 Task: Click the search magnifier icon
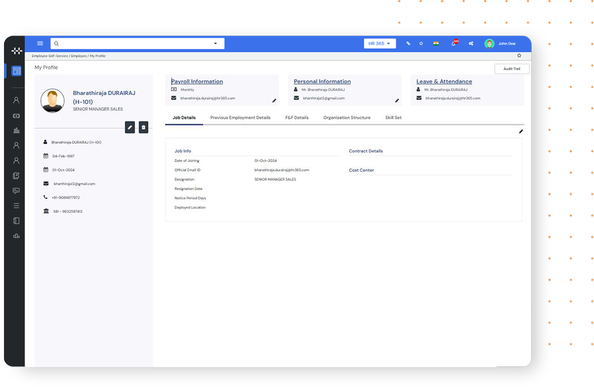pyautogui.click(x=56, y=43)
